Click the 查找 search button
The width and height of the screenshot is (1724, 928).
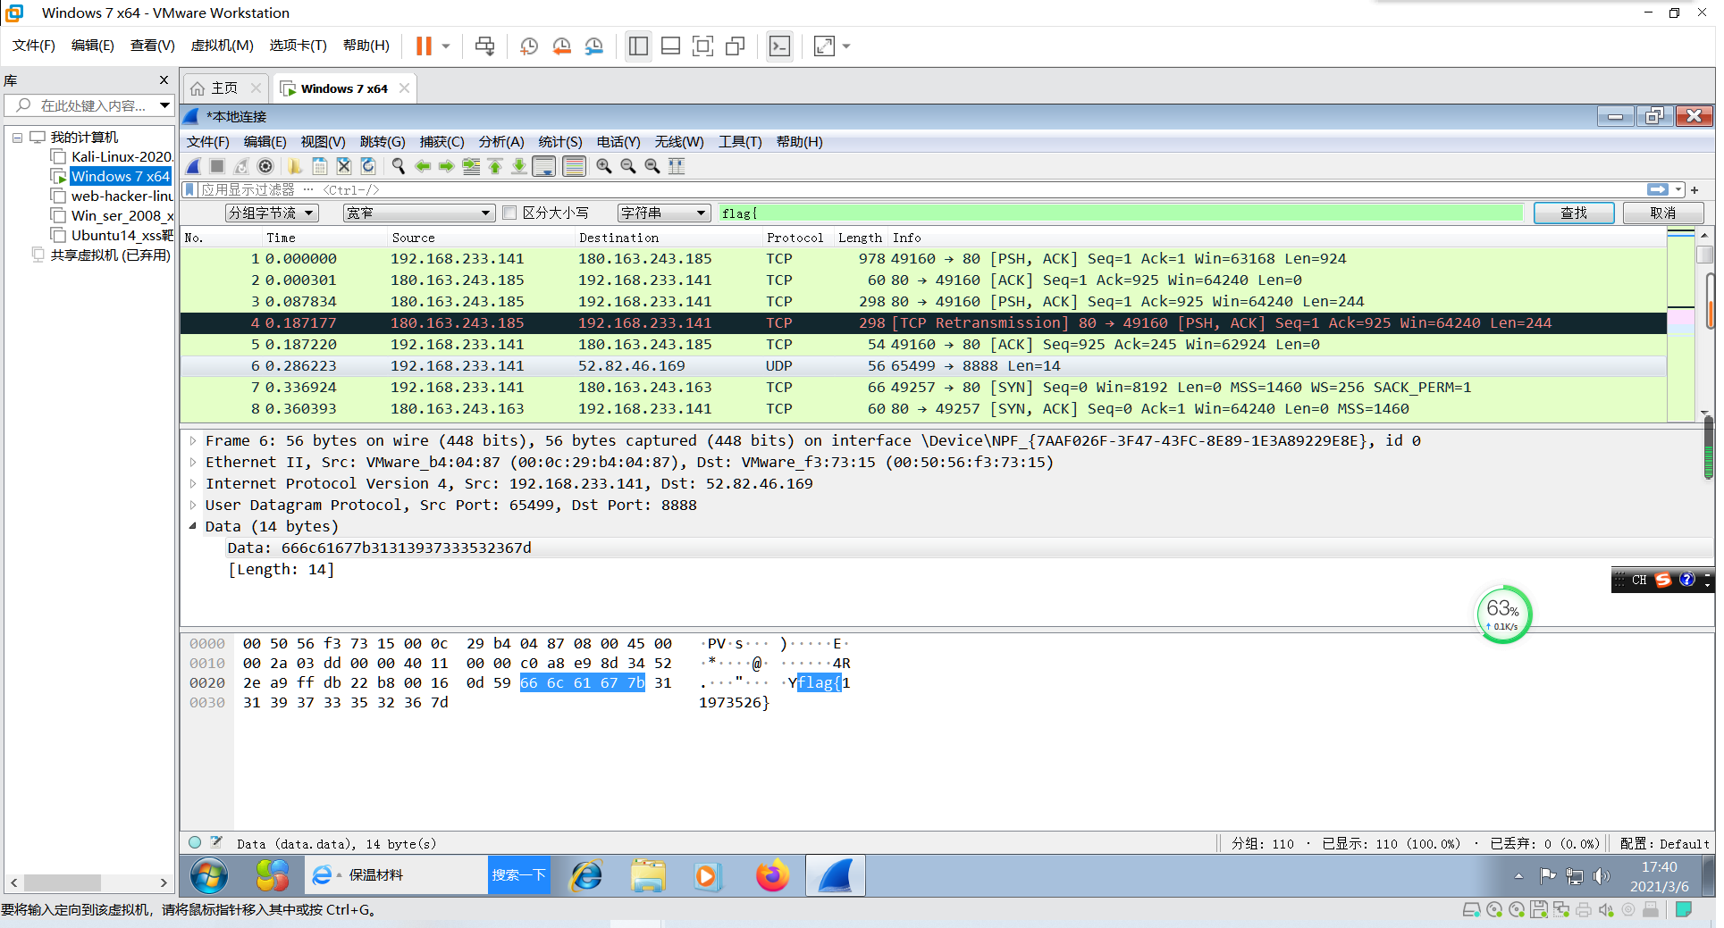[x=1573, y=213]
